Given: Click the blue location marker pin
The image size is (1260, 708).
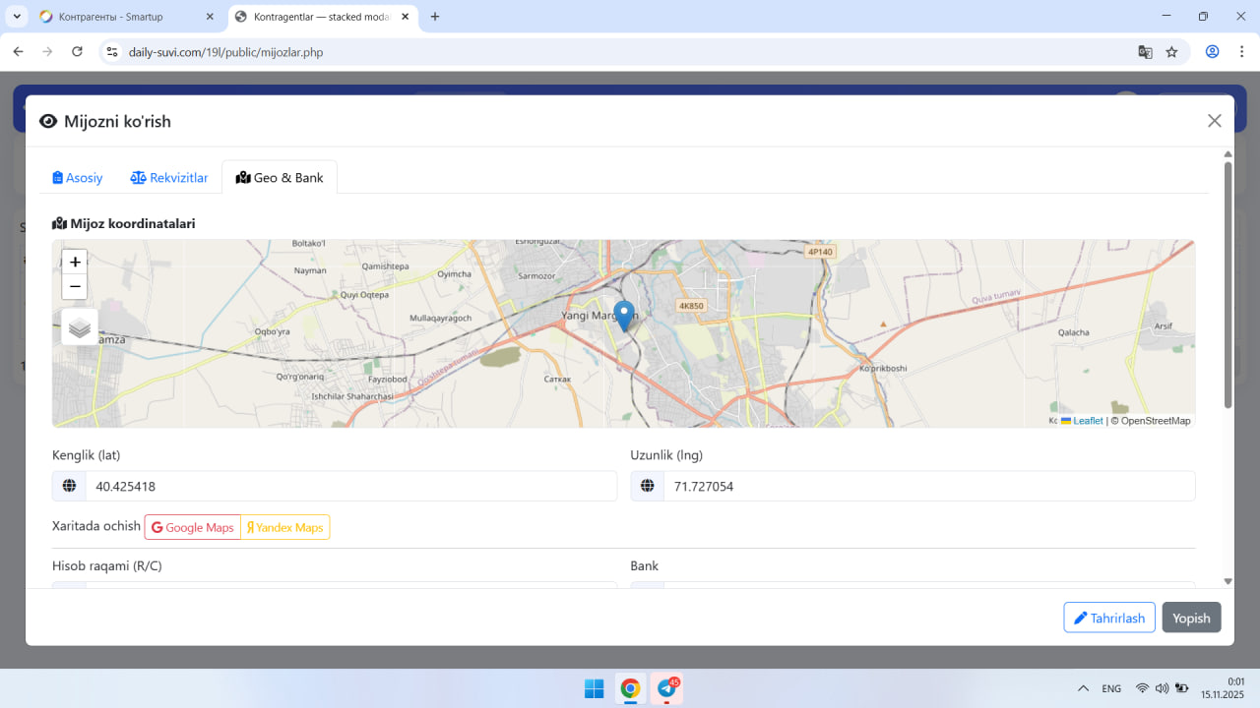Looking at the screenshot, I should (x=623, y=316).
